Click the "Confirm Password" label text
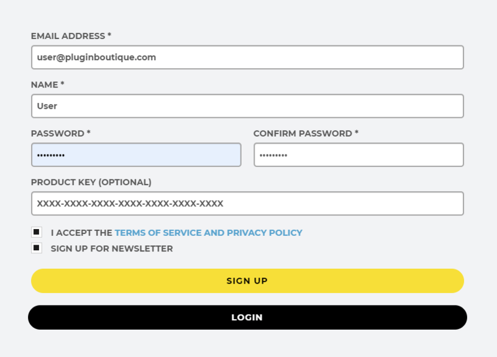The width and height of the screenshot is (497, 357). tap(303, 133)
